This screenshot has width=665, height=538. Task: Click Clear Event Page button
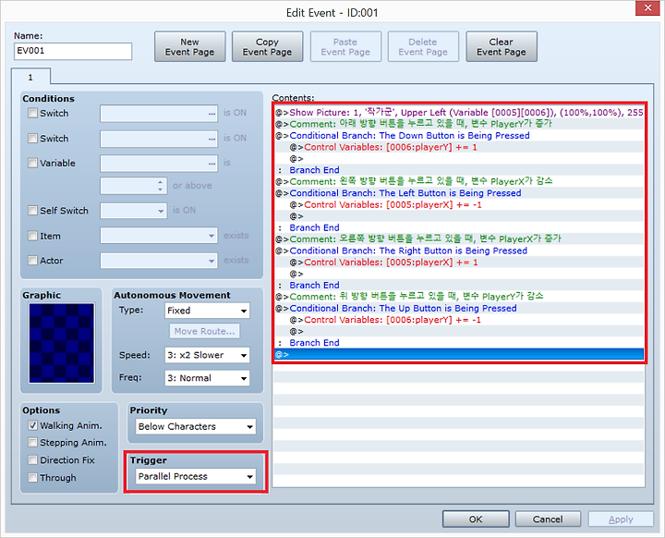click(x=502, y=47)
